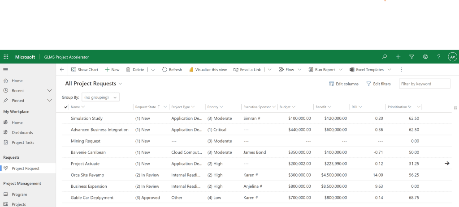
Task: Click the plus quick create icon in header
Action: click(398, 57)
